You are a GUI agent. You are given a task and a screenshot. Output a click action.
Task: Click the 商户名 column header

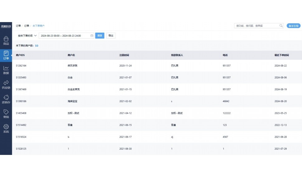tap(71, 55)
